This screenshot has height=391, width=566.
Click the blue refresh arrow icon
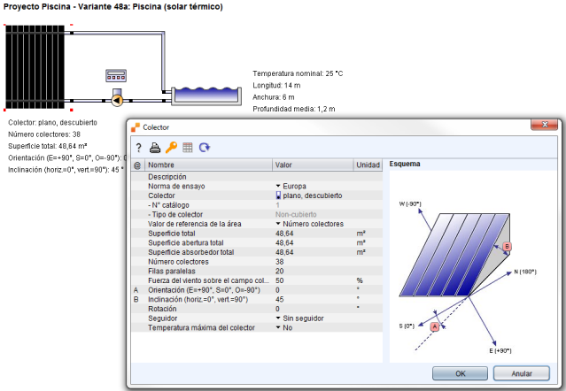(x=204, y=148)
